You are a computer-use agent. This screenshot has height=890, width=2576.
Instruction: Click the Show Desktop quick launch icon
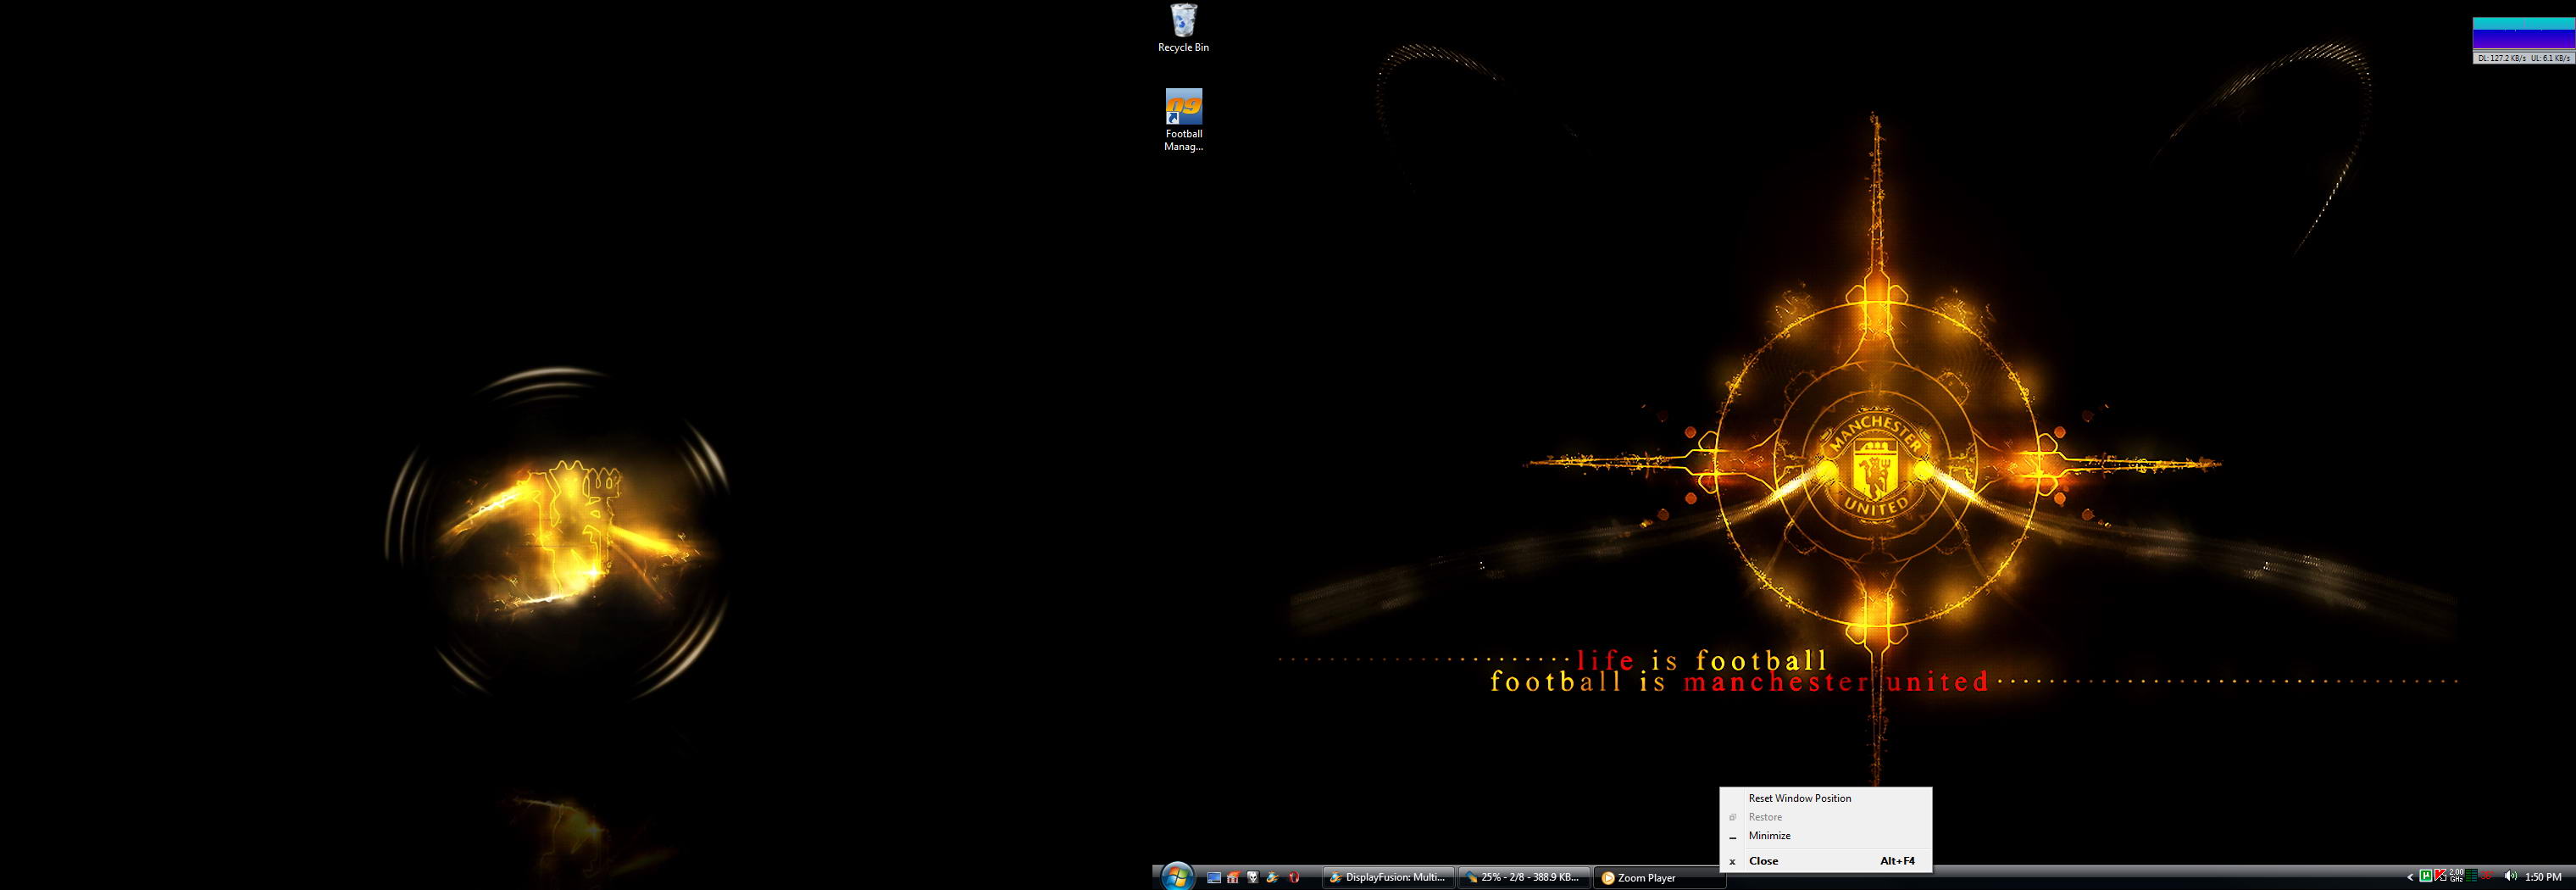point(1214,877)
